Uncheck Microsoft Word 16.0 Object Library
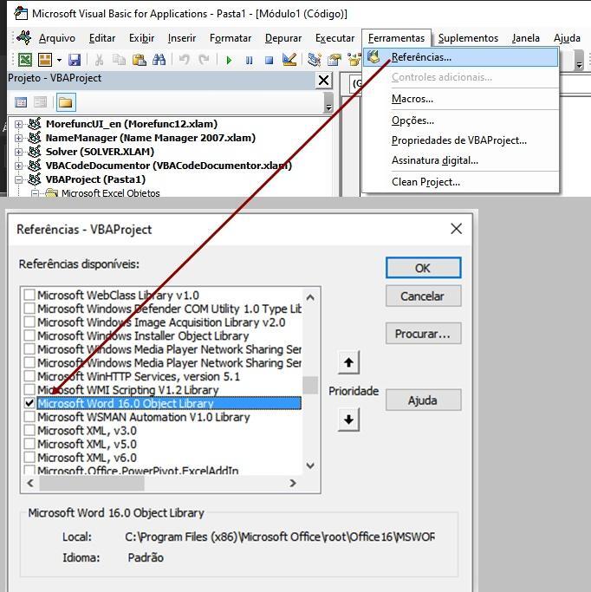The height and width of the screenshot is (592, 591). point(29,403)
